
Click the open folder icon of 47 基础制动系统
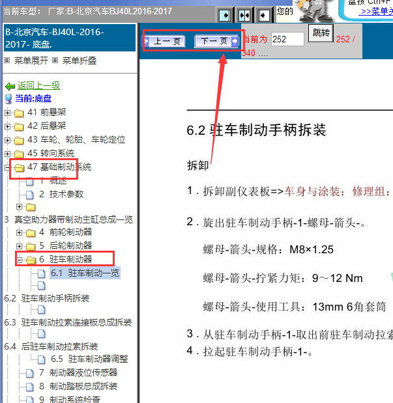tap(20, 168)
